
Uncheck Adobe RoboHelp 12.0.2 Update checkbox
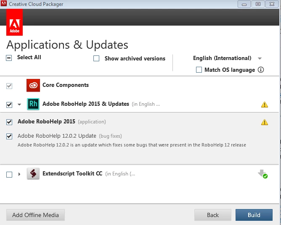9,136
